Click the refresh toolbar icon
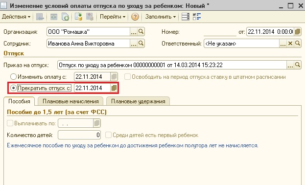Image resolution: width=305 pixels, height=185 pixels. pos(53,17)
